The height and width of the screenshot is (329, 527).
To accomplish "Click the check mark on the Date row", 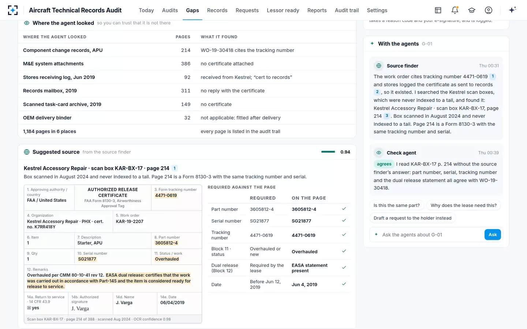I will (344, 284).
